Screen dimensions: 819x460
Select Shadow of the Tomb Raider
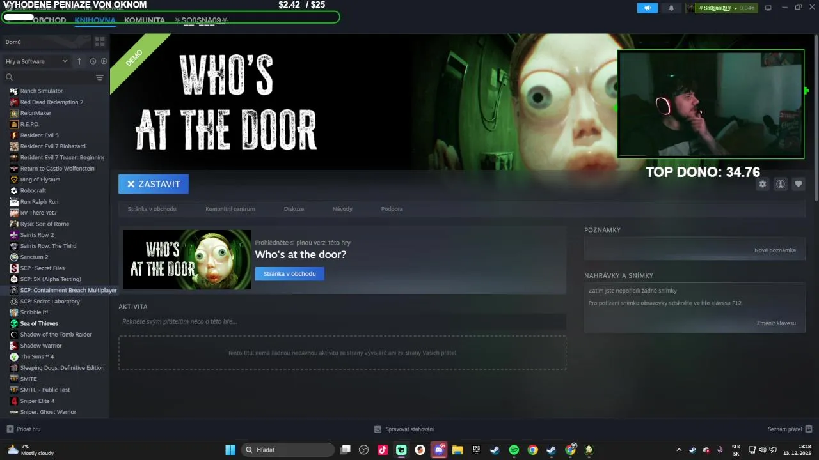56,335
